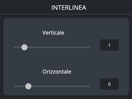The height and width of the screenshot is (99, 132).
Task: Set Verticale slider to its maximum end
Action: (x=89, y=47)
